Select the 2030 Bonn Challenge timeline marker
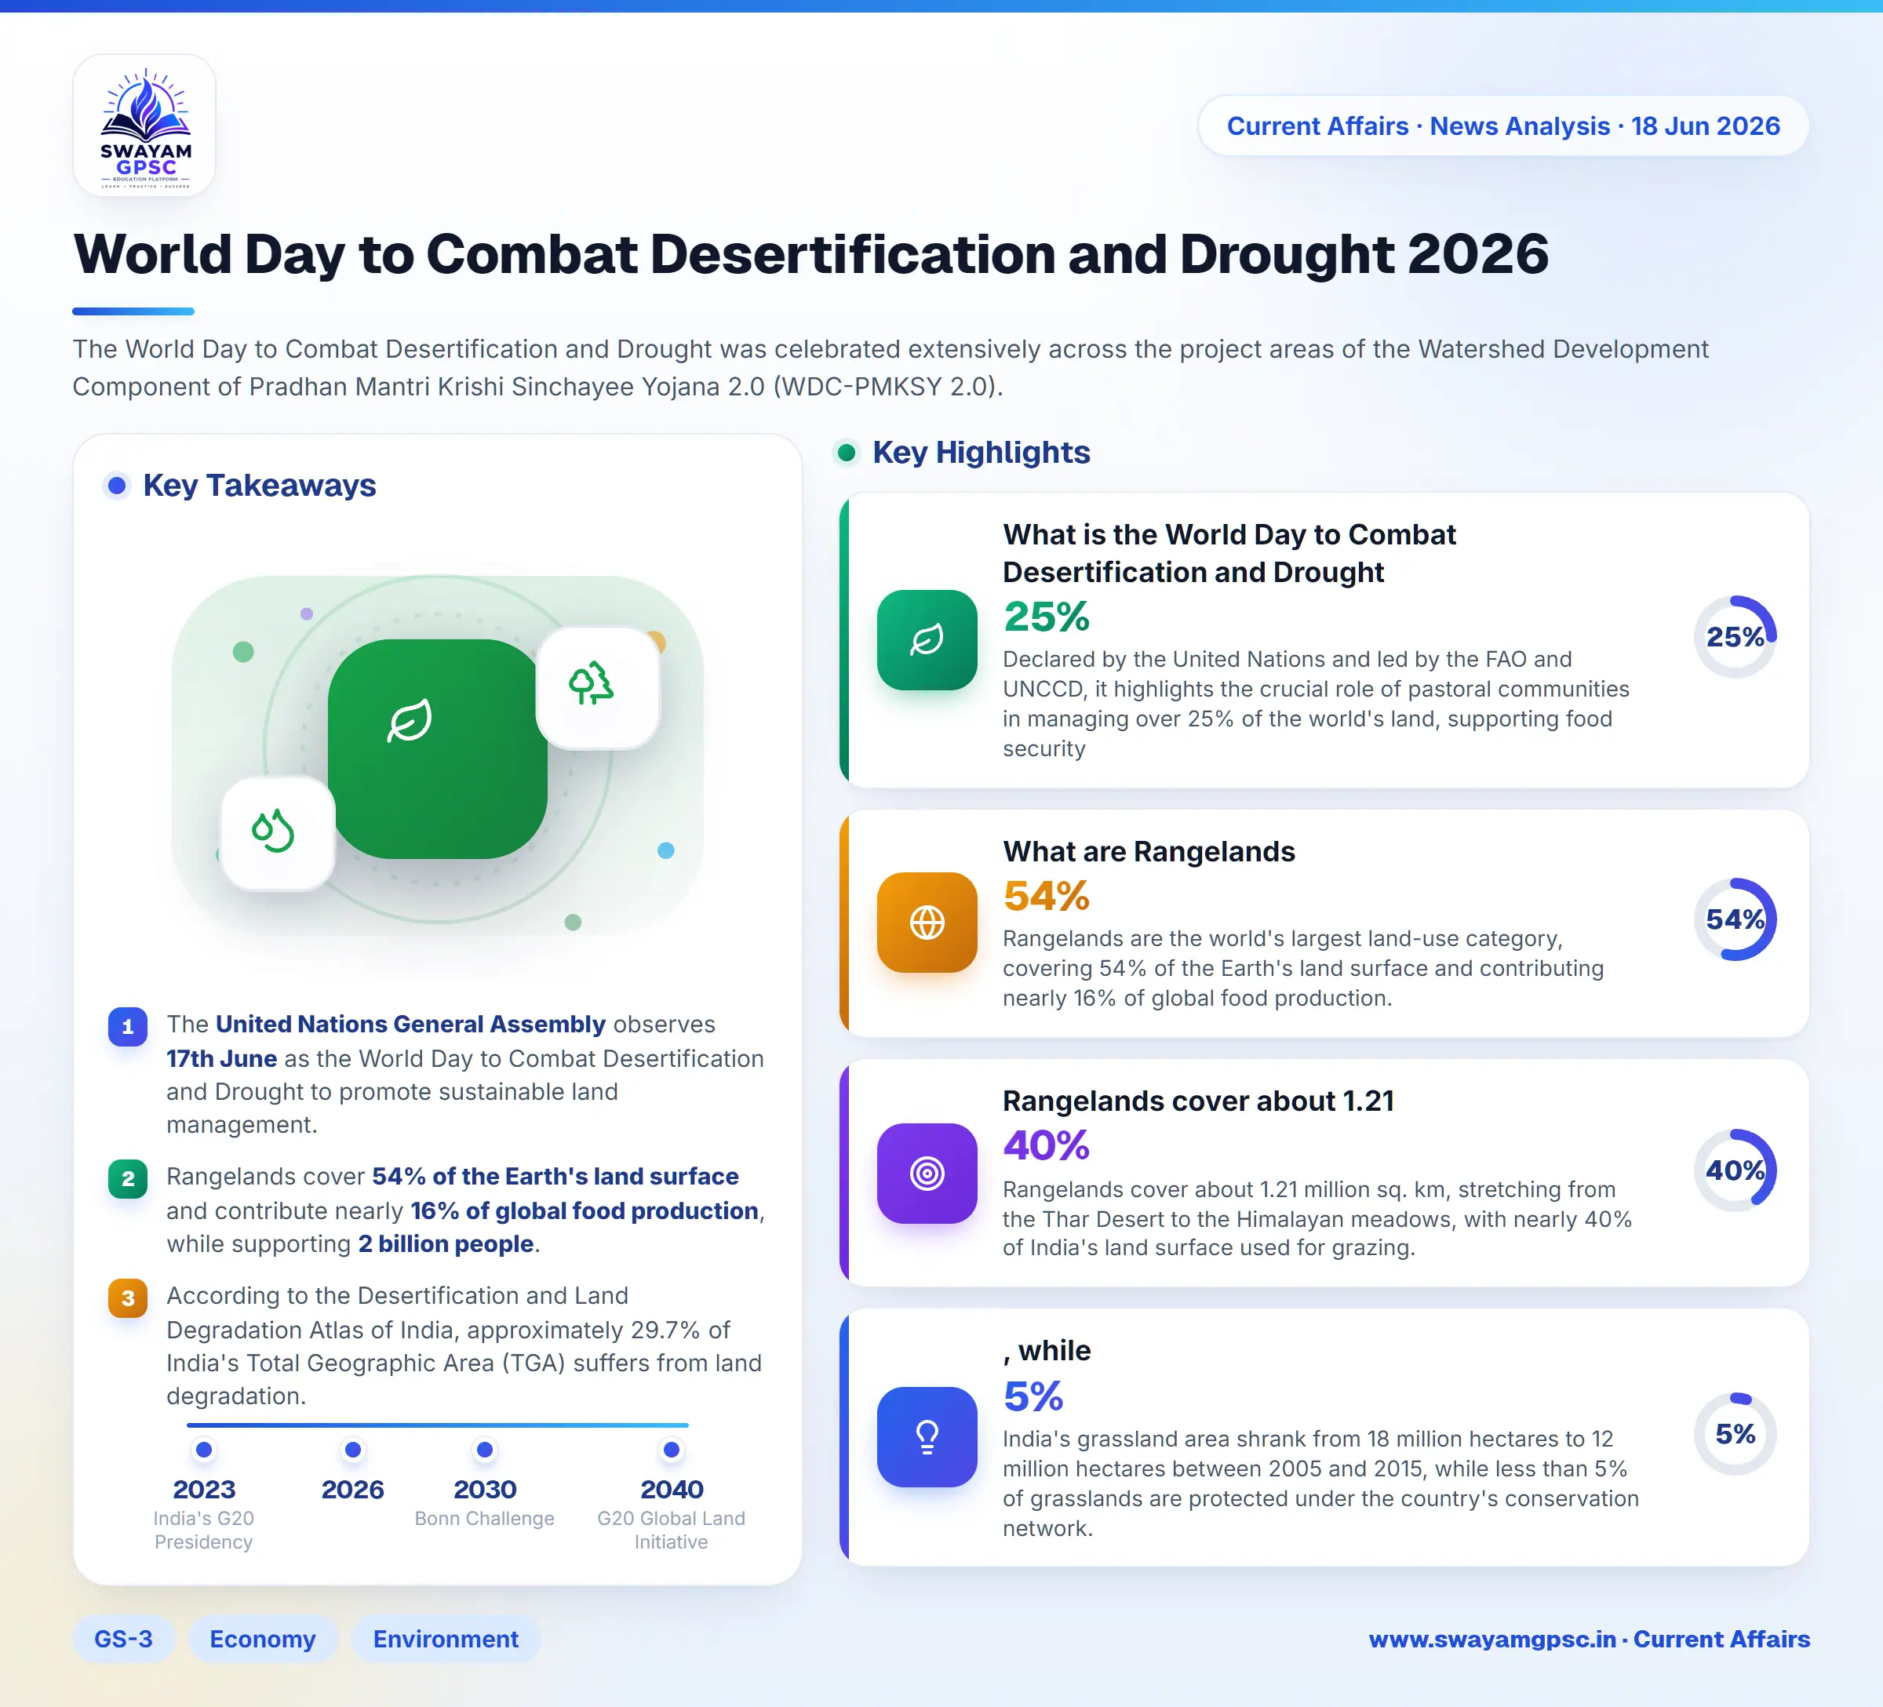 (485, 1449)
